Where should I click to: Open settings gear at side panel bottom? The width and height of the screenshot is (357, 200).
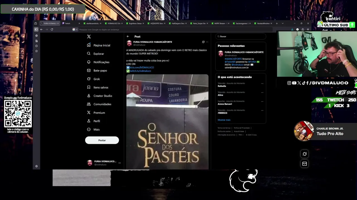(x=37, y=166)
